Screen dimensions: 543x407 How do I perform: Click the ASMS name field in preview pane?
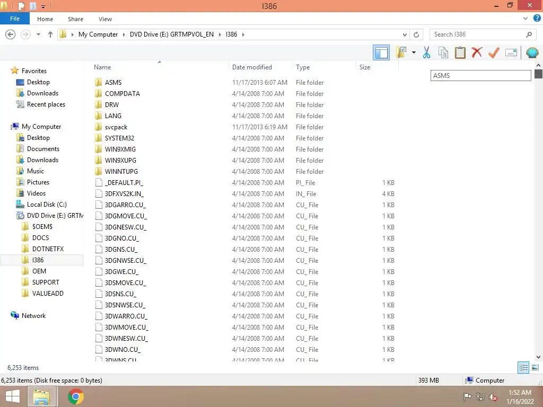(x=480, y=75)
